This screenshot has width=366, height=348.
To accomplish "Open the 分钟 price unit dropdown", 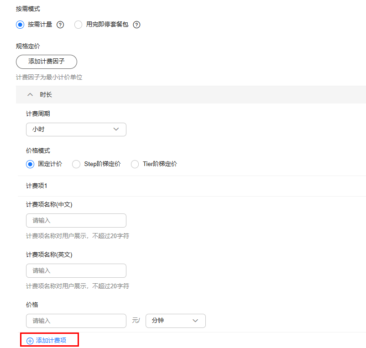I will [176, 321].
